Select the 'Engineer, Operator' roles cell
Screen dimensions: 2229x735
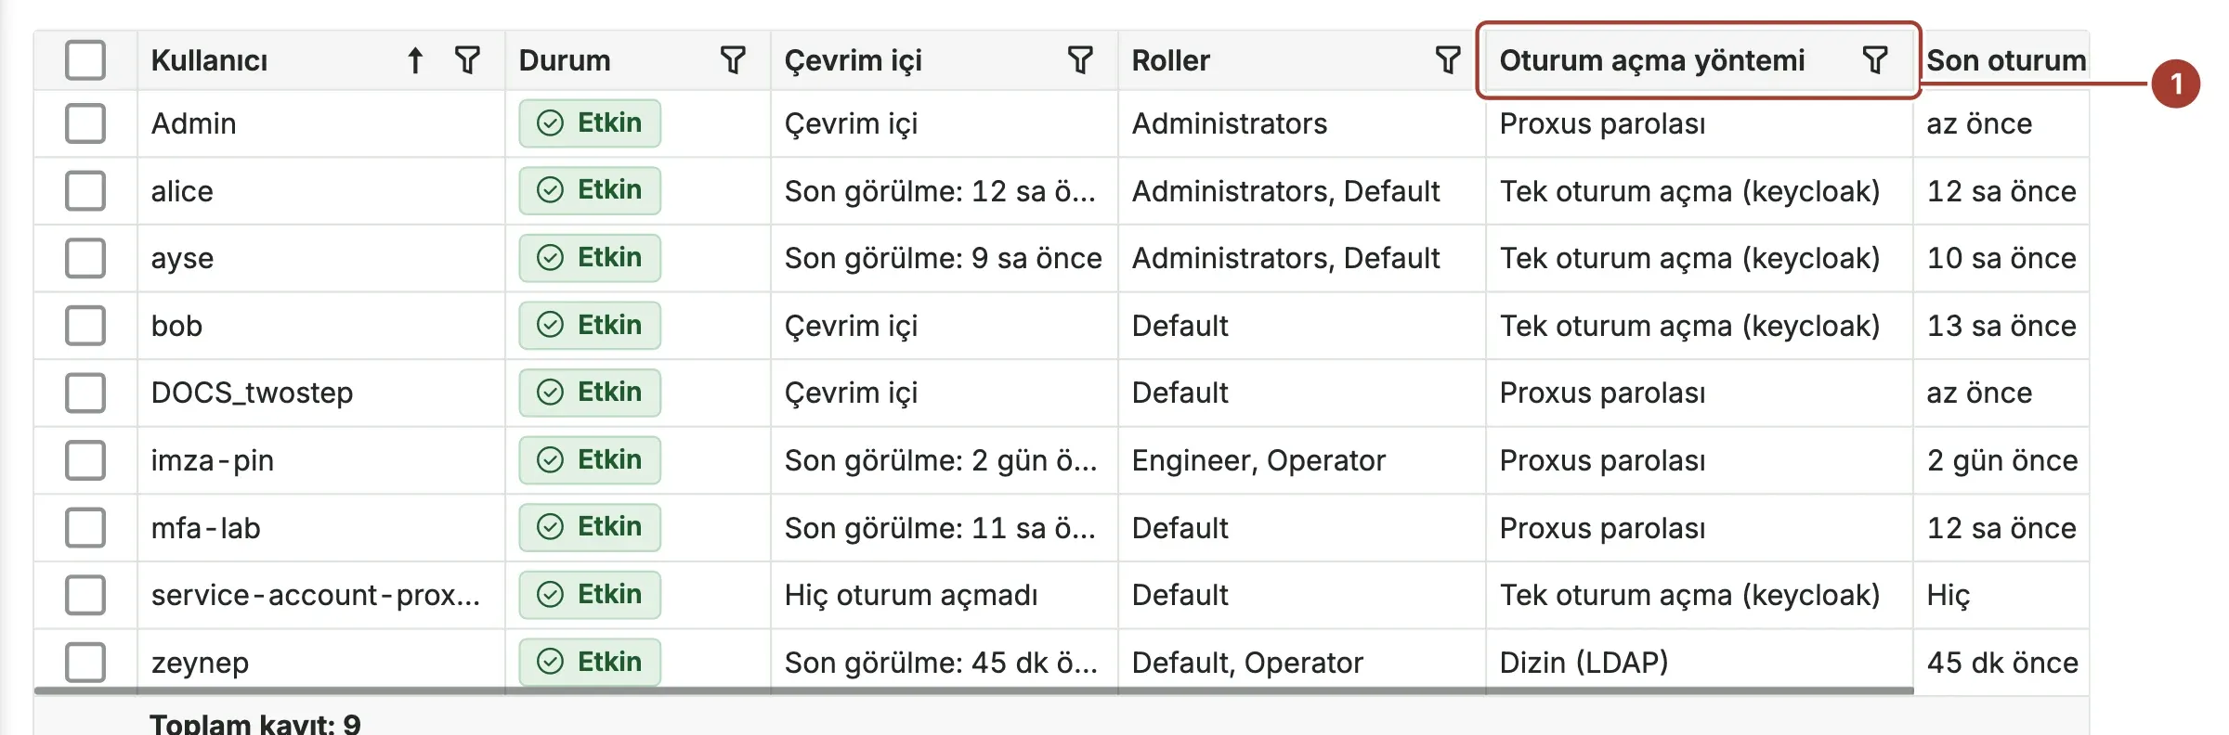(x=1258, y=460)
